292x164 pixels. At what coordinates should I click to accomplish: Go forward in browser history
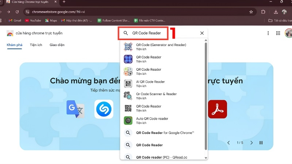[x=8, y=12]
